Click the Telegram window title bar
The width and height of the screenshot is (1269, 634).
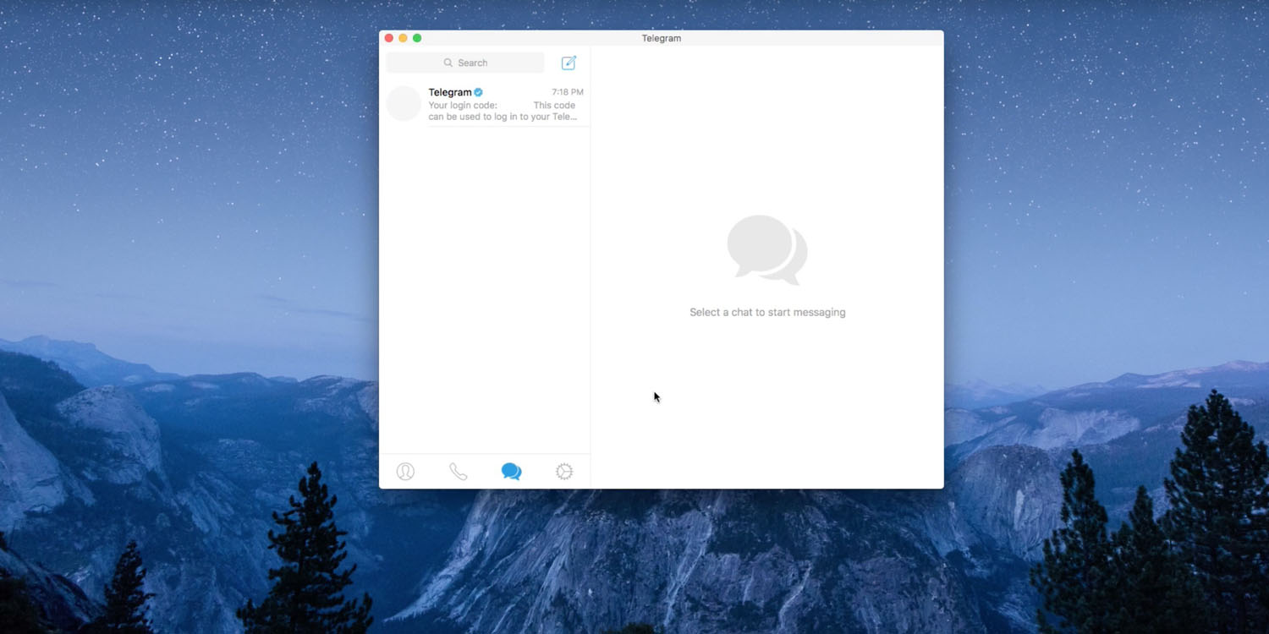click(x=661, y=38)
